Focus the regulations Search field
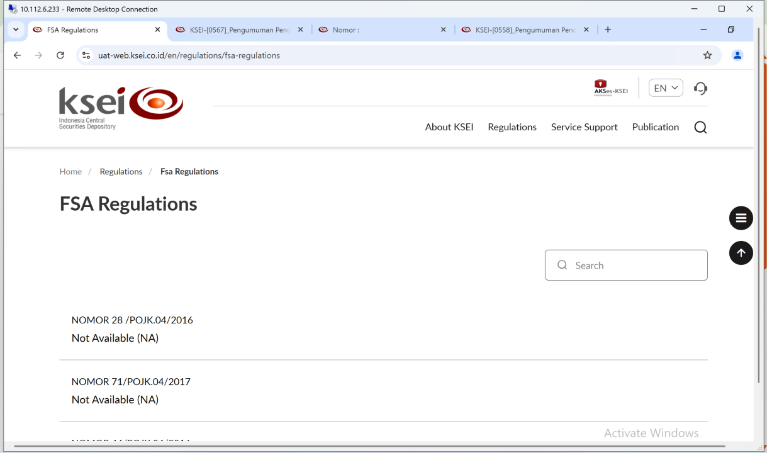The width and height of the screenshot is (767, 453). [x=626, y=266]
